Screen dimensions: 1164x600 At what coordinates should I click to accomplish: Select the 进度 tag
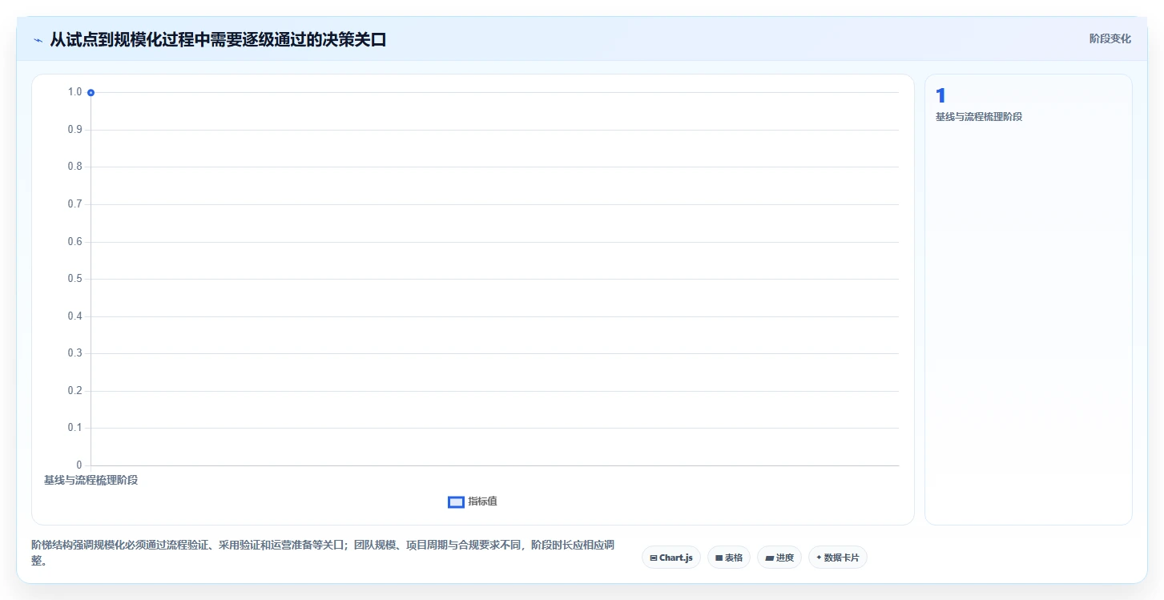click(779, 558)
